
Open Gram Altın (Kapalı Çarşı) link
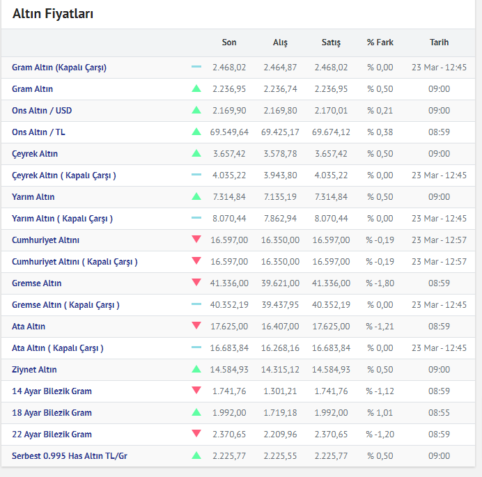pos(59,68)
